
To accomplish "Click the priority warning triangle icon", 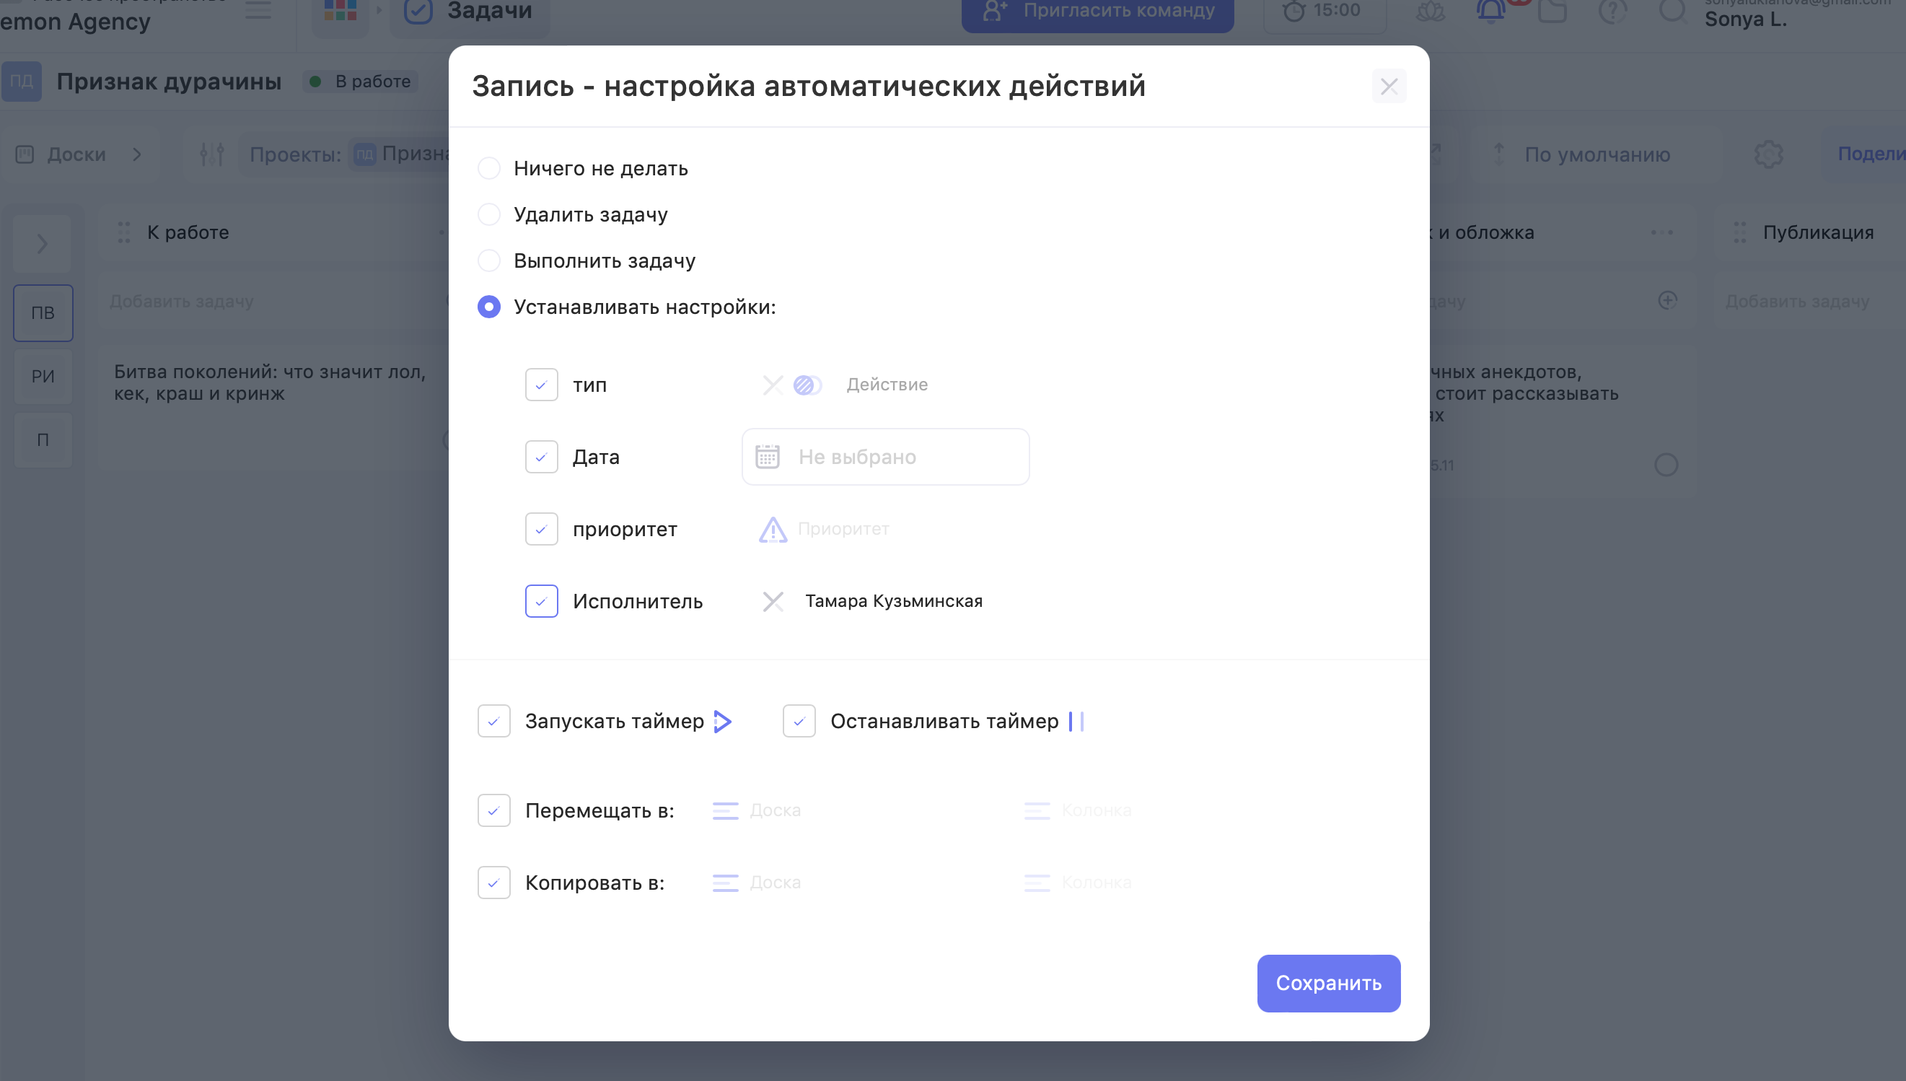I will point(773,530).
